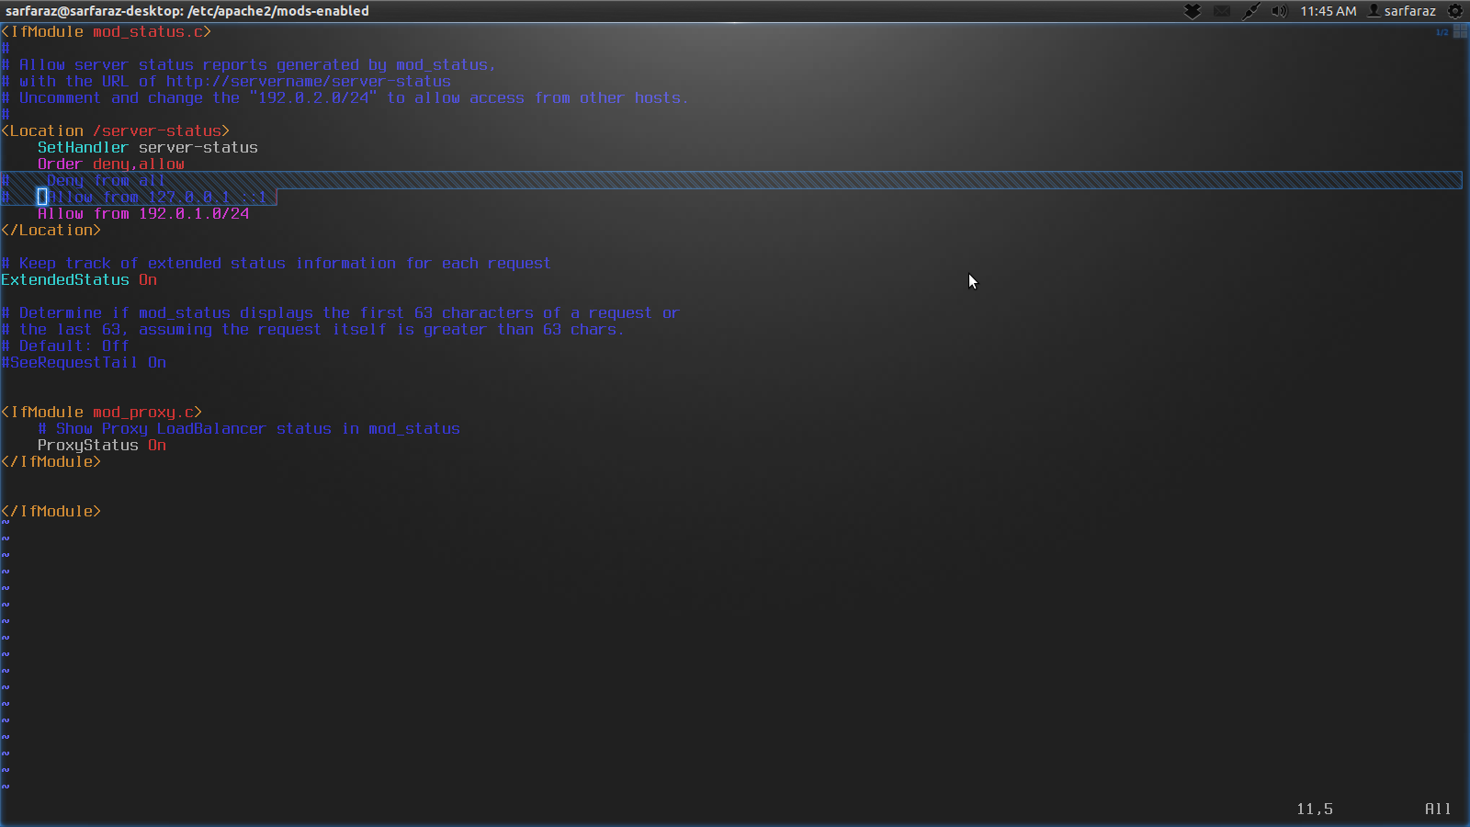This screenshot has height=827, width=1470.
Task: Click the final closing '</IfModule>' tag
Action: (51, 512)
